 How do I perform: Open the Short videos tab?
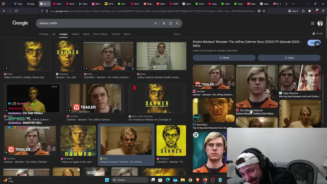click(x=100, y=34)
